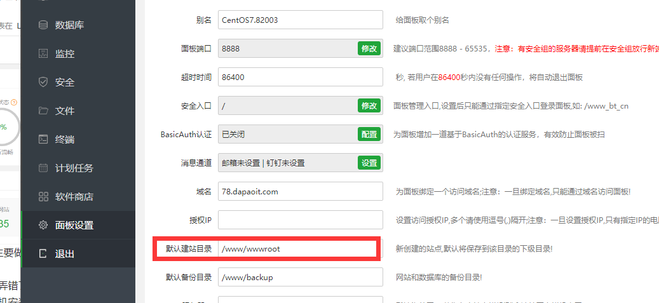Open the 终端 menu item

tap(78, 140)
